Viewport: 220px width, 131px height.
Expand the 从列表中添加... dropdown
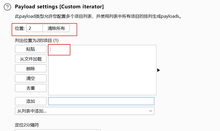pos(84,111)
